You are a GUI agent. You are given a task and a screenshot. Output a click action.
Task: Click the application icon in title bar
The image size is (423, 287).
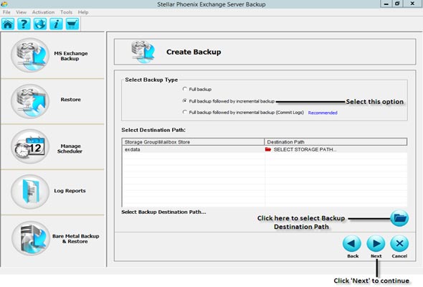click(4, 4)
